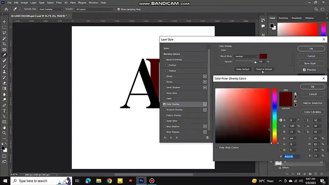Enable the Bevel & Emboss checkbox
The image size is (329, 185).
[164, 60]
